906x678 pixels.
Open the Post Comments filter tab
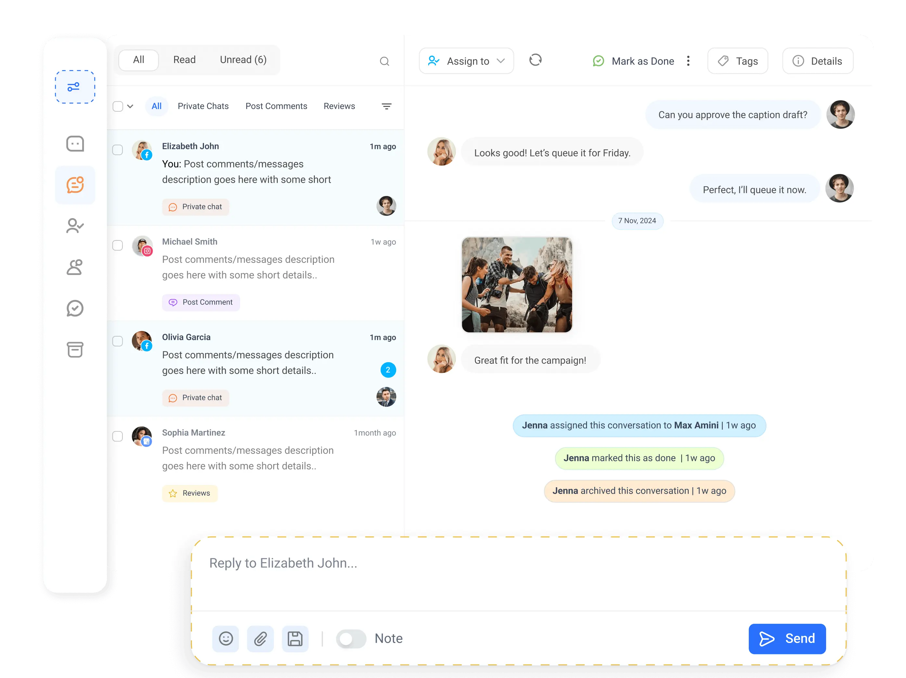[276, 106]
